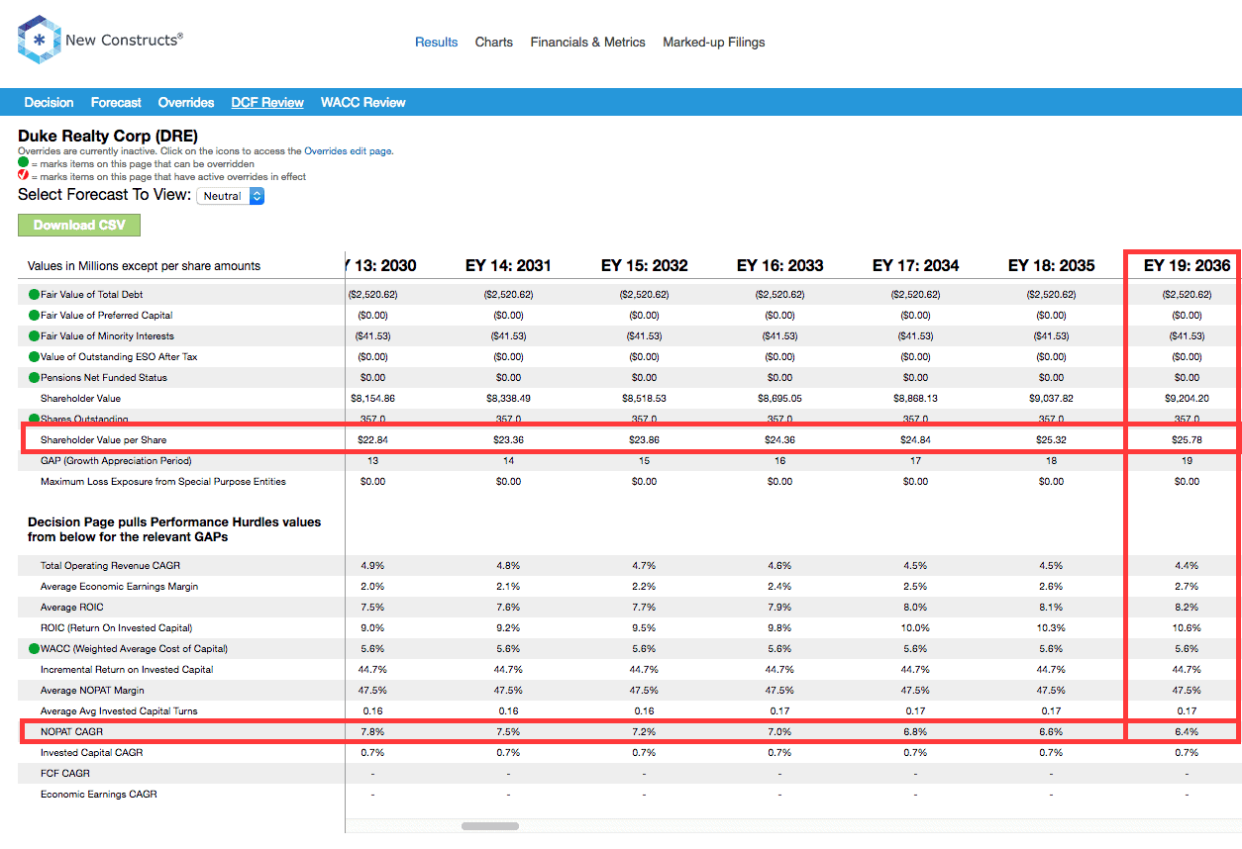
Task: Click the Fair Value of Minority Interests label
Action: (x=107, y=335)
